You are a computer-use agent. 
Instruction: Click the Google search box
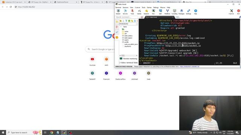pyautogui.click(x=100, y=49)
